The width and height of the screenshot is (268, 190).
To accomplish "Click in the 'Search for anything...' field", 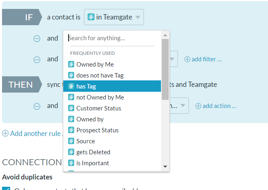I will tap(111, 38).
